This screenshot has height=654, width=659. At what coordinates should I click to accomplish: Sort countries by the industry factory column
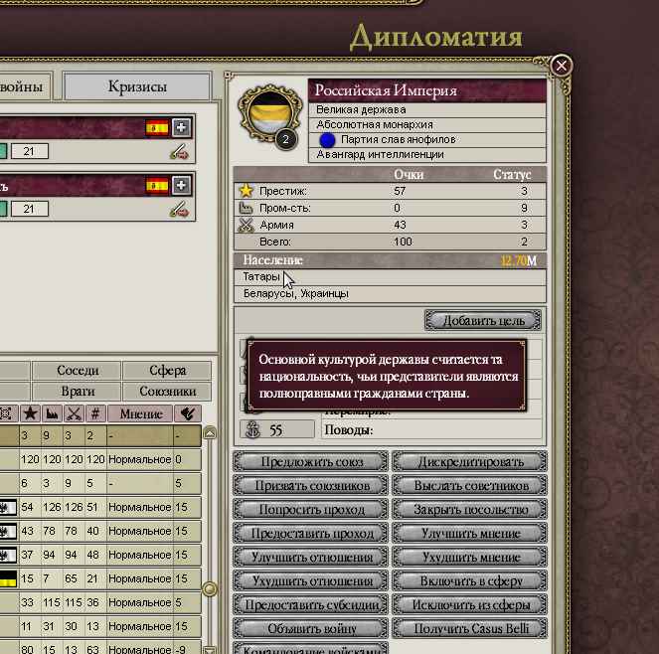(52, 413)
